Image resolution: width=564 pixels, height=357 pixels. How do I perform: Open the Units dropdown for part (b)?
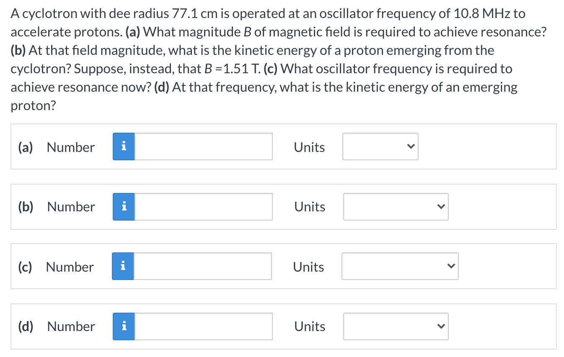(395, 206)
